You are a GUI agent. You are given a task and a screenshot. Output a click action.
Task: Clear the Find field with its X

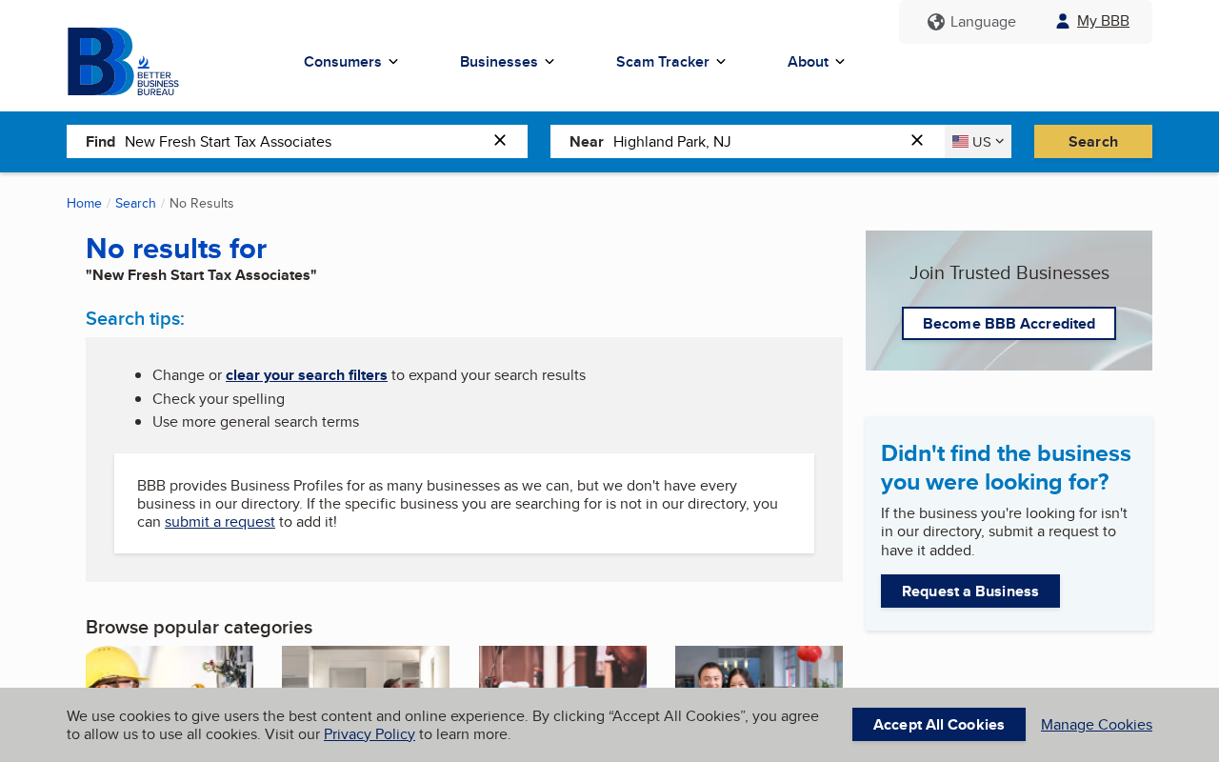[x=500, y=140]
